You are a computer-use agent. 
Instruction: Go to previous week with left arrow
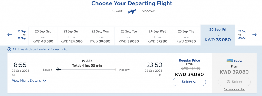pos(9,35)
